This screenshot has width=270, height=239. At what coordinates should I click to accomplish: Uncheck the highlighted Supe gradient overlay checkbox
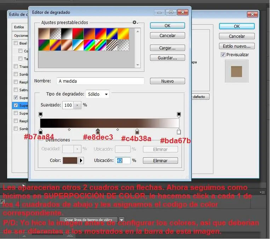(16, 105)
